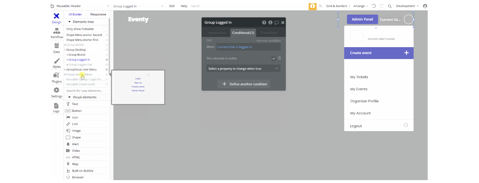Viewport: 479px width, 183px height.
Task: Toggle visibility eye for Group Logged In
Action: pyautogui.click(x=107, y=60)
